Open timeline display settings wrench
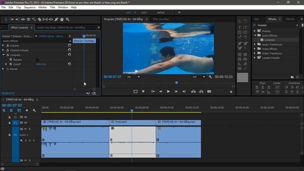Screen dimensions: 304x171 [34, 111]
